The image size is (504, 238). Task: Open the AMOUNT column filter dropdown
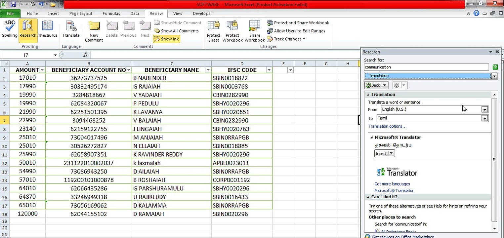coord(42,70)
